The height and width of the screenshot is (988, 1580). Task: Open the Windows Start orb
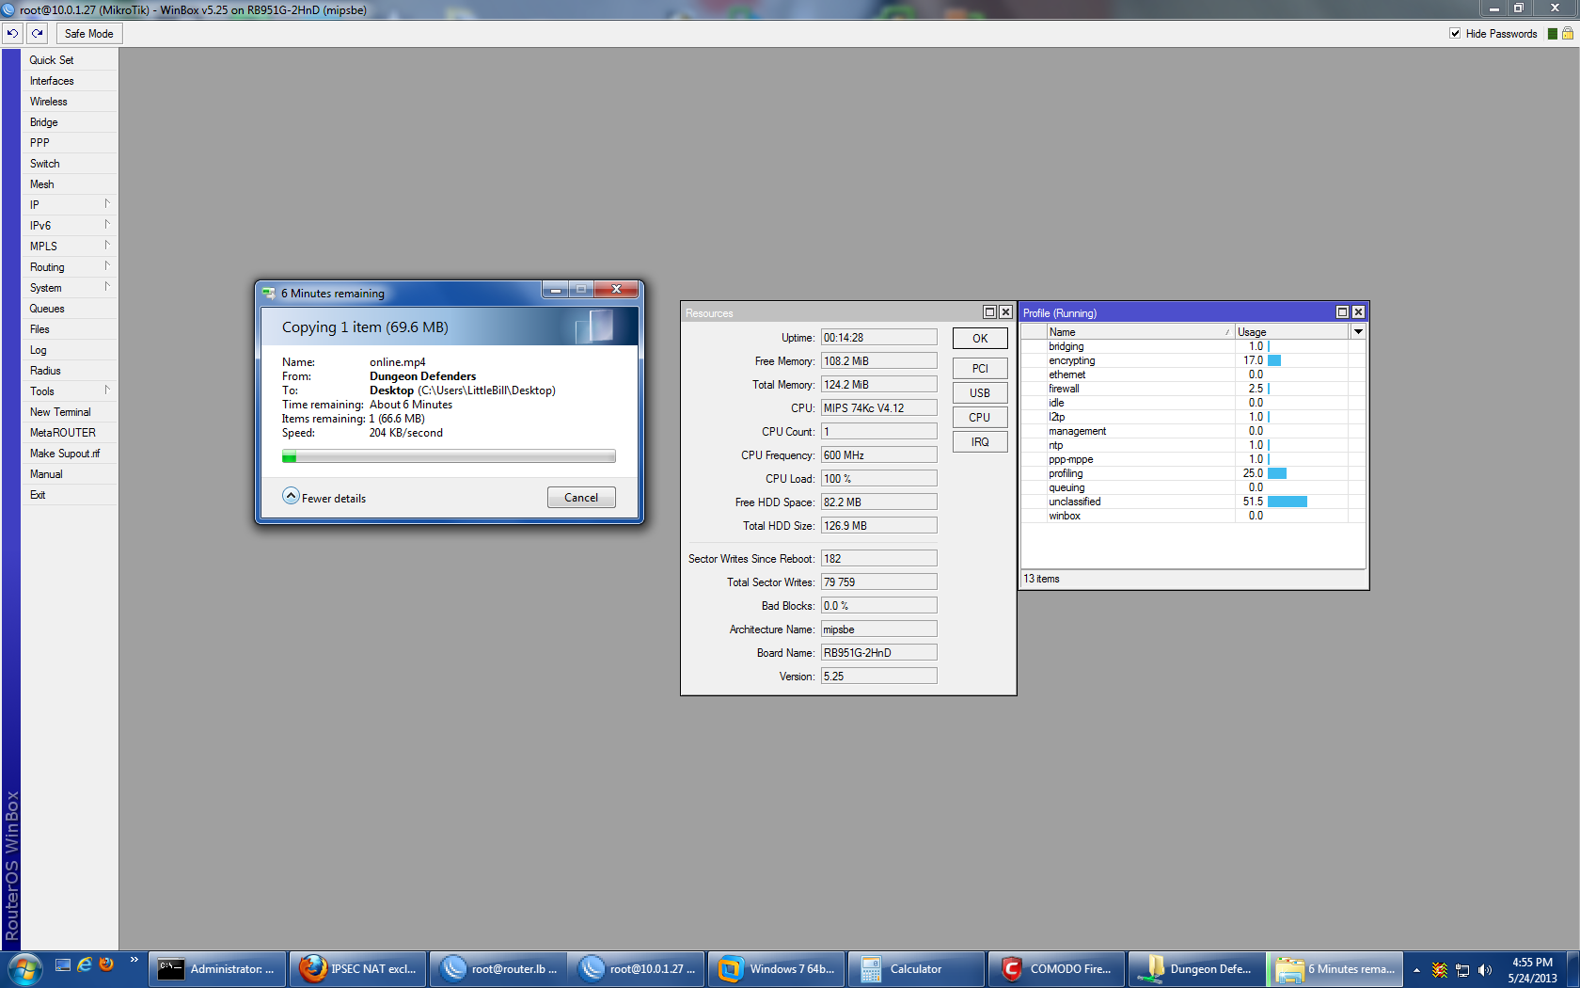[x=25, y=968]
